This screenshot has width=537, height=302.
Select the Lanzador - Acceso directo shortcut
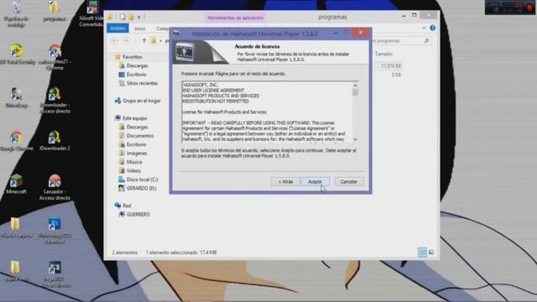(55, 187)
